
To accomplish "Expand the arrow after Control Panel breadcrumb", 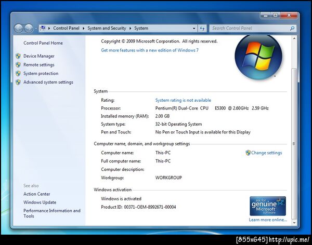I will pos(83,28).
